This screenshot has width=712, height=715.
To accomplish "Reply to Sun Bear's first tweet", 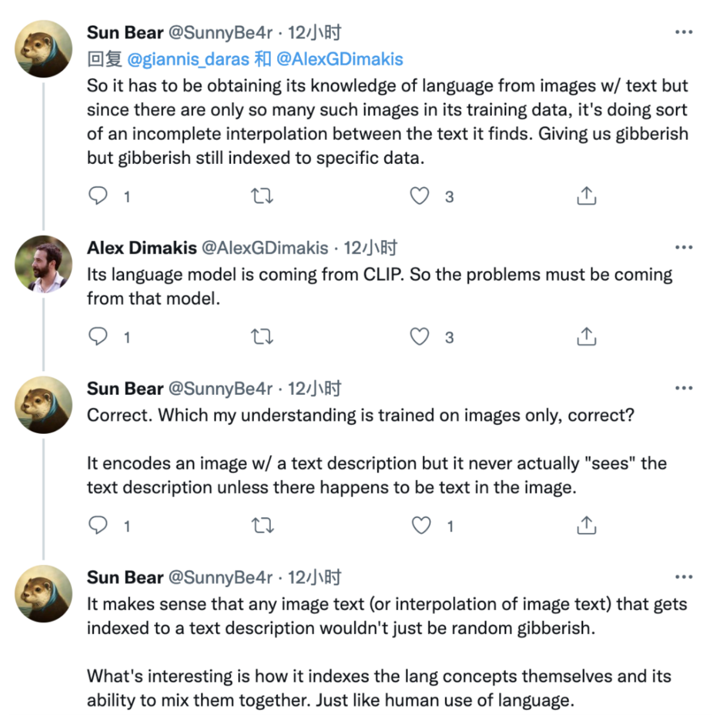I will coord(98,195).
